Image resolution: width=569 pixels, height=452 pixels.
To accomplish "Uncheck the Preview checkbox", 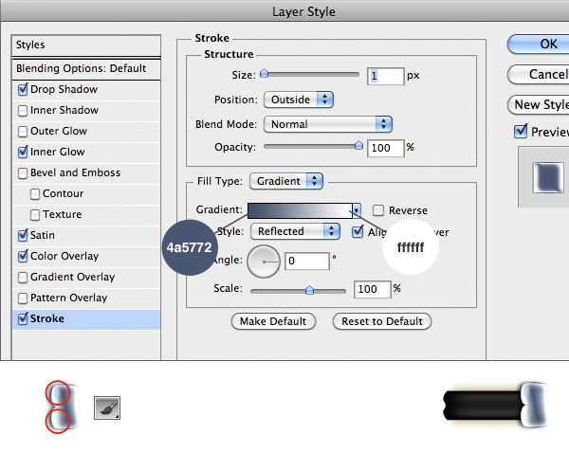I will point(520,132).
